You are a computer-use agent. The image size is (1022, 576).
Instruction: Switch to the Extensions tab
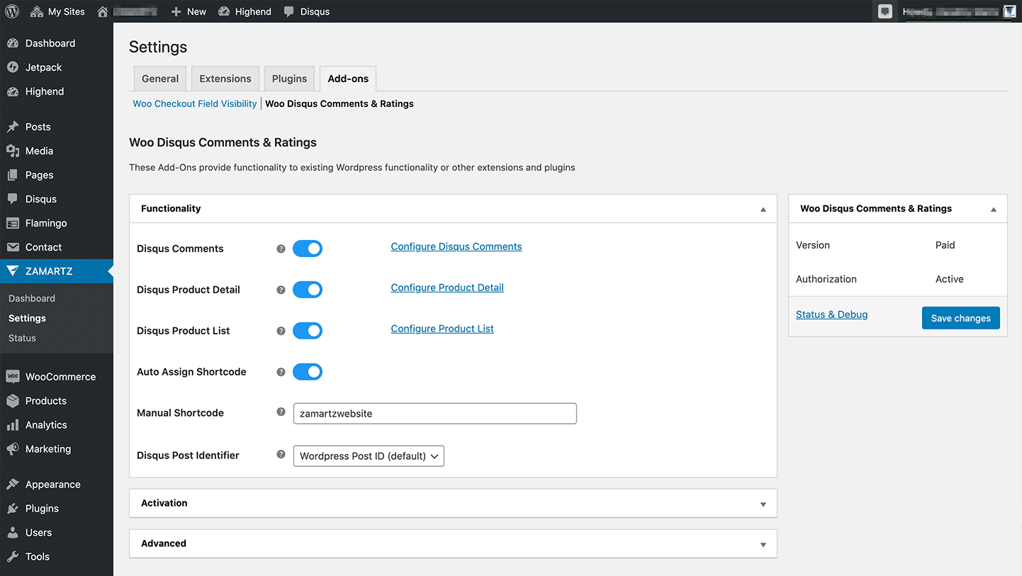[x=225, y=78]
